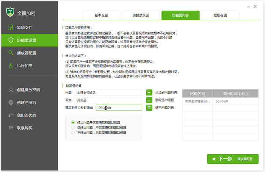
Task: Click the 问题内容 column header
Action: tap(198, 94)
